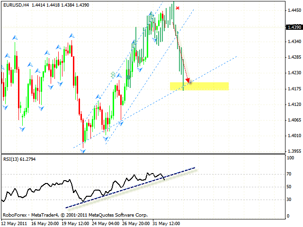Click the 26 May 20:00 date label

pyautogui.click(x=136, y=224)
